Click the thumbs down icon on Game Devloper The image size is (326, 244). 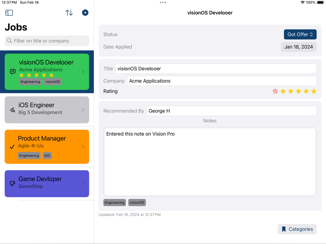click(x=12, y=183)
